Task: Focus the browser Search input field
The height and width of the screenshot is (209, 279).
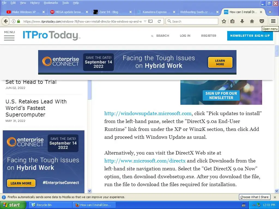Action: point(192,21)
